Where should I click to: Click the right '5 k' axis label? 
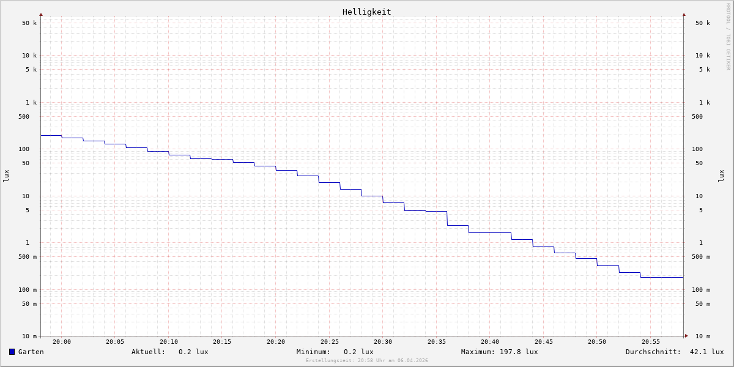(705, 70)
